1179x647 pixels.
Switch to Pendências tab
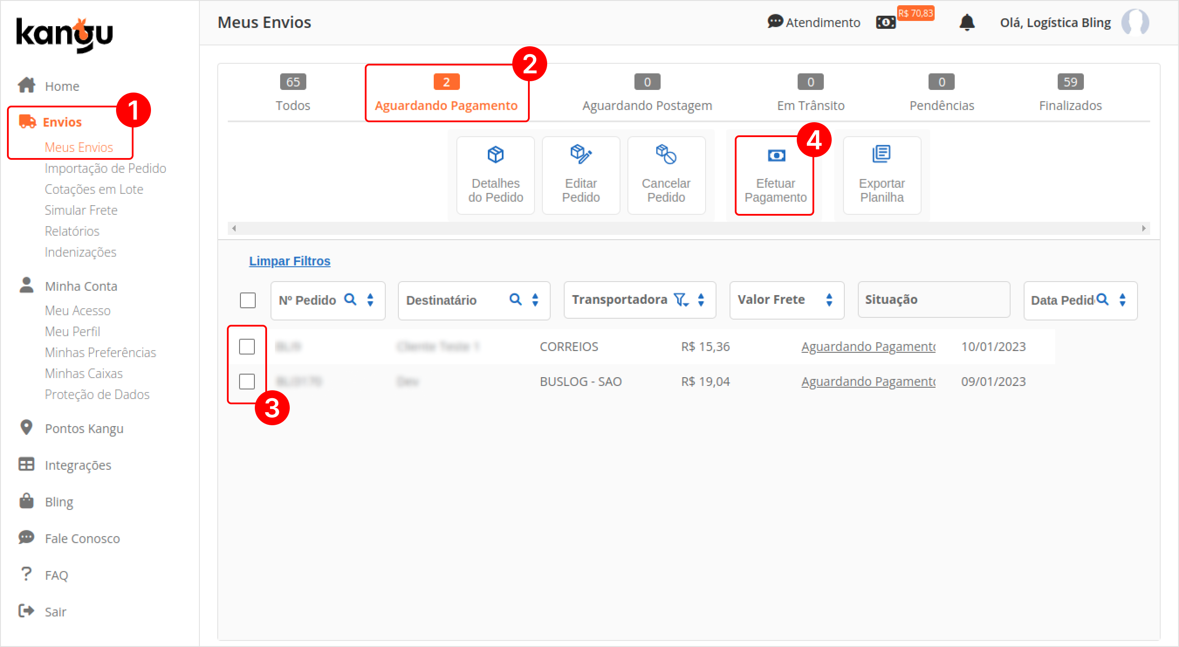(942, 93)
